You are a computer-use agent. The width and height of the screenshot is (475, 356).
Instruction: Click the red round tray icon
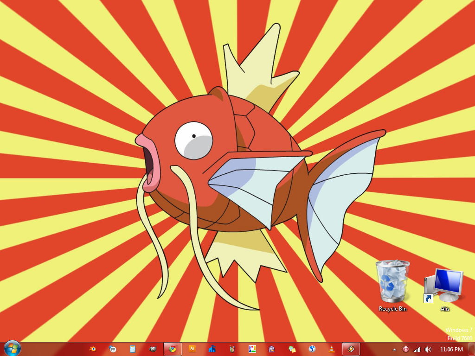point(405,350)
